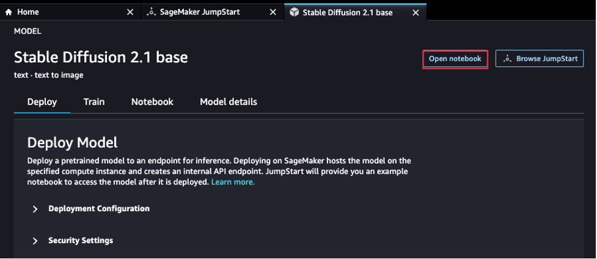
Task: Switch to the Train tab
Action: tap(94, 102)
